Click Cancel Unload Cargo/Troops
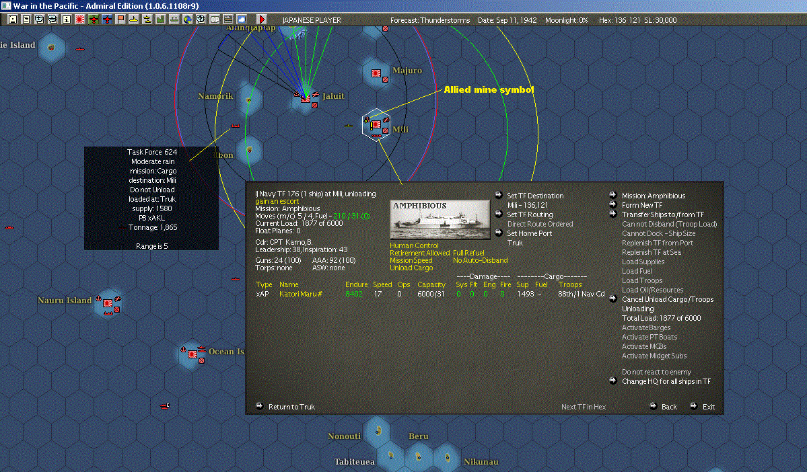 click(x=668, y=299)
